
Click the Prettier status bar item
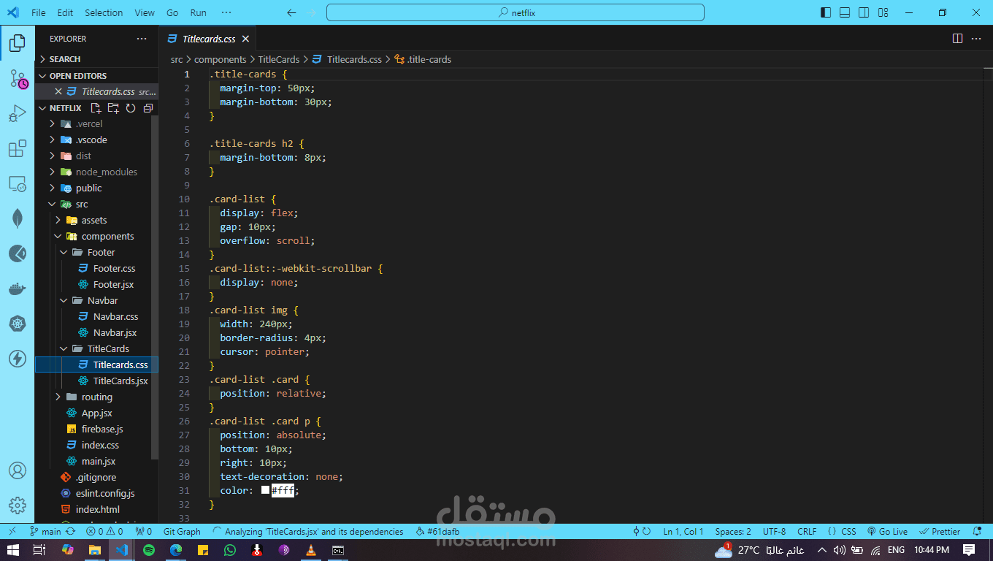pos(940,532)
